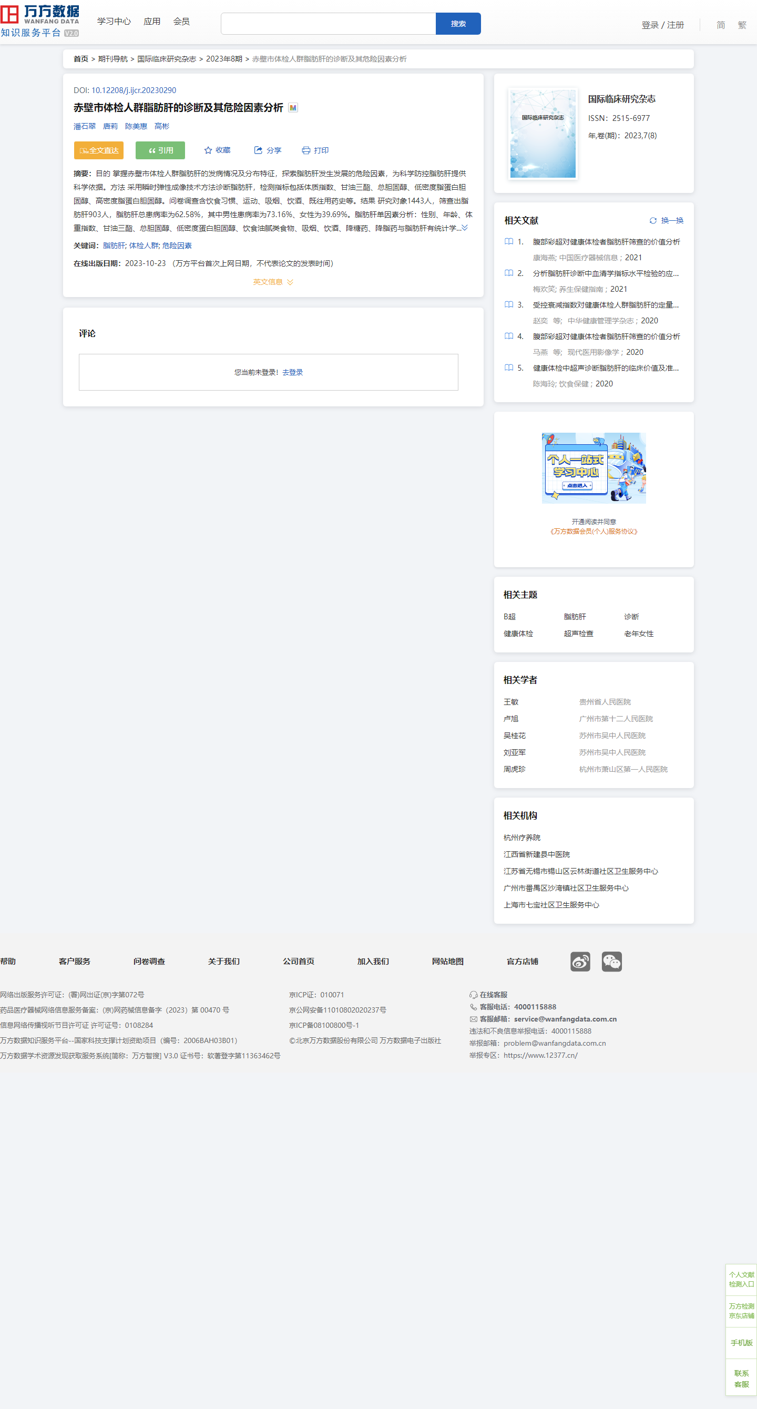Viewport: 757px width, 1409px height.
Task: Expand the full abstract text chevron
Action: tap(464, 228)
